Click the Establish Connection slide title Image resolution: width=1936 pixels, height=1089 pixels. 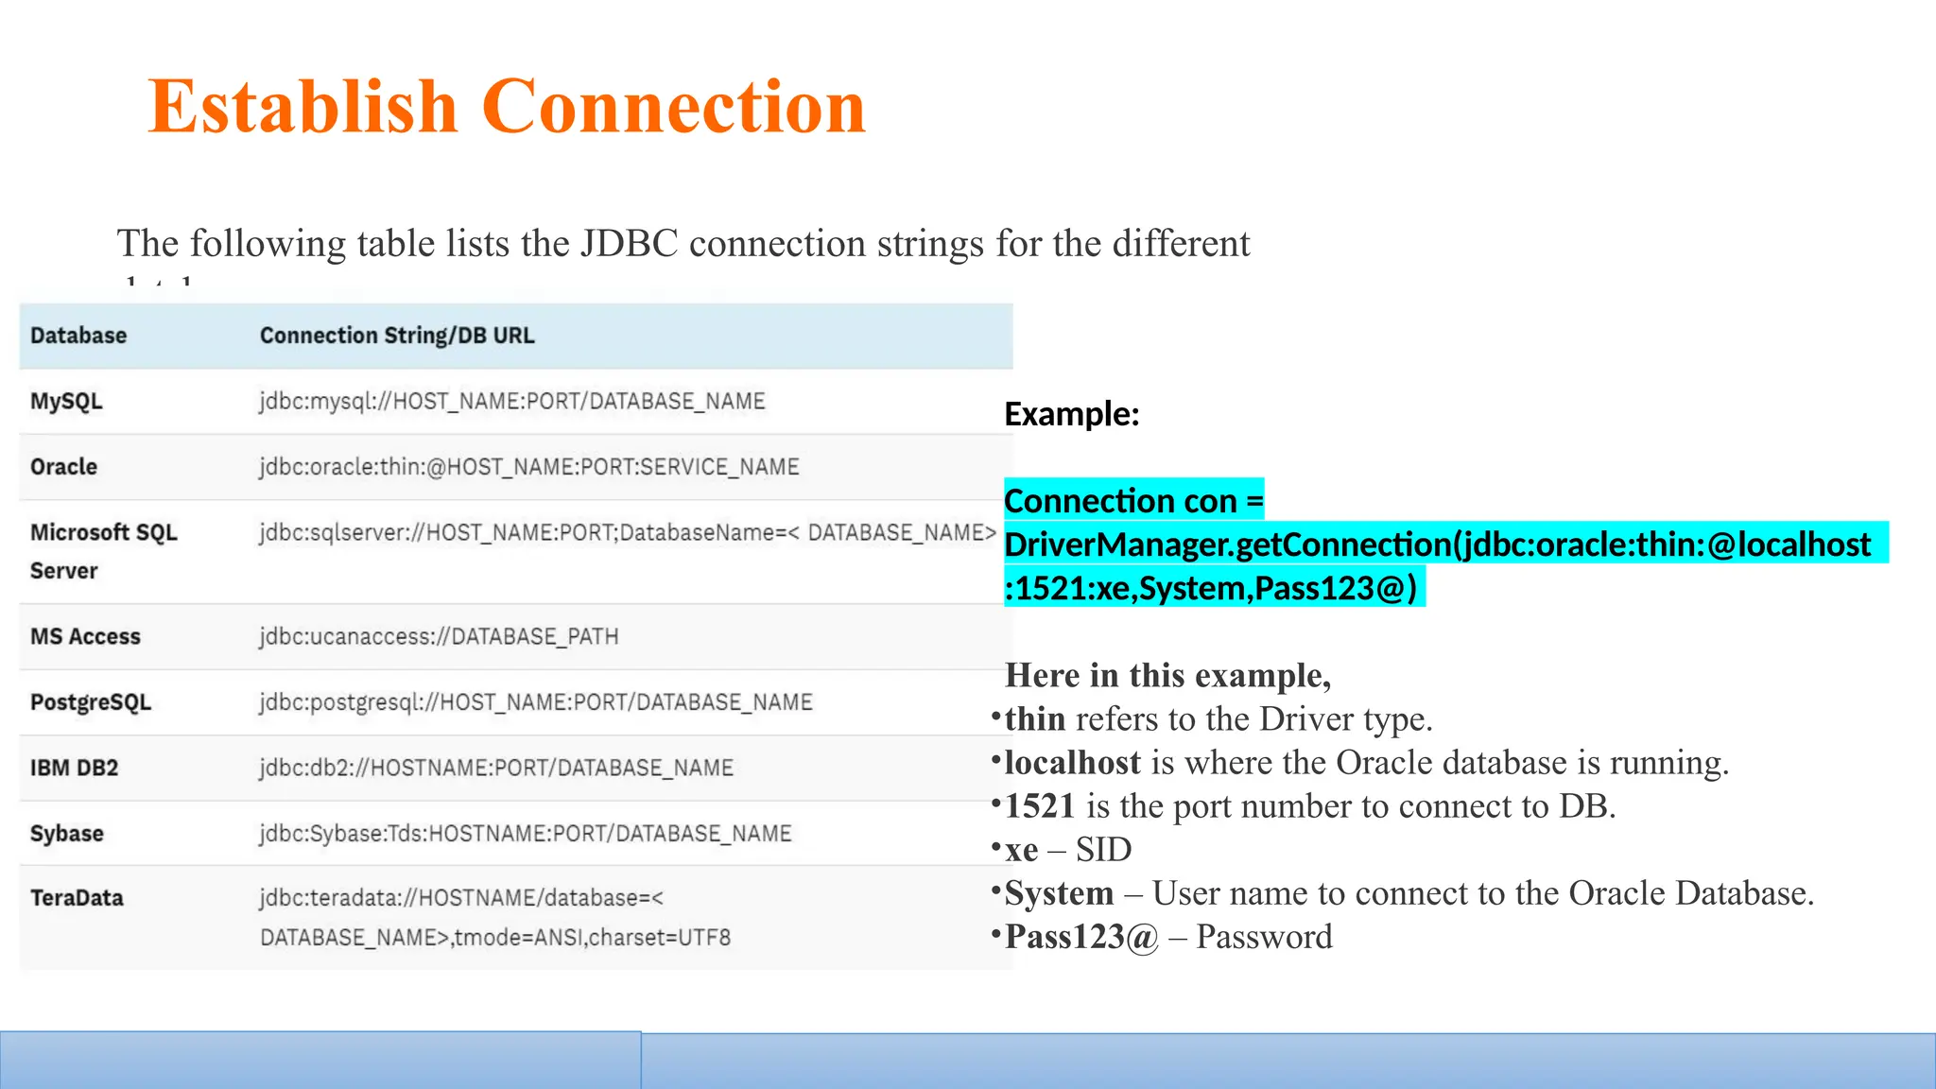coord(507,107)
